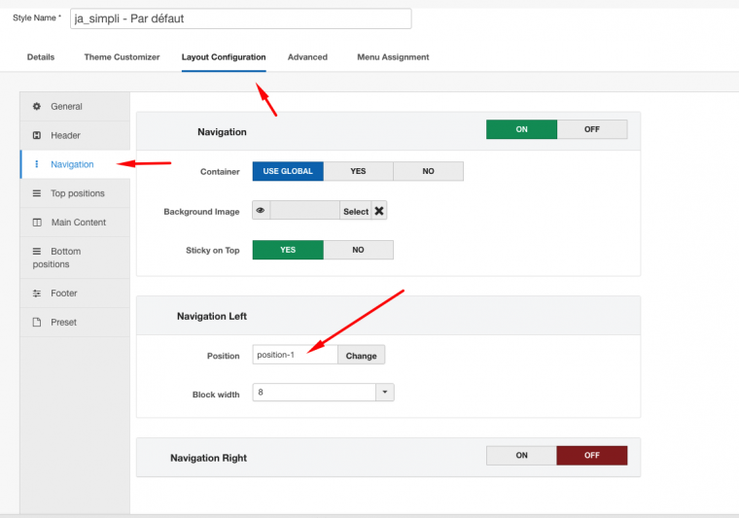
Task: Click the Bottom positions bars icon
Action: 36,252
